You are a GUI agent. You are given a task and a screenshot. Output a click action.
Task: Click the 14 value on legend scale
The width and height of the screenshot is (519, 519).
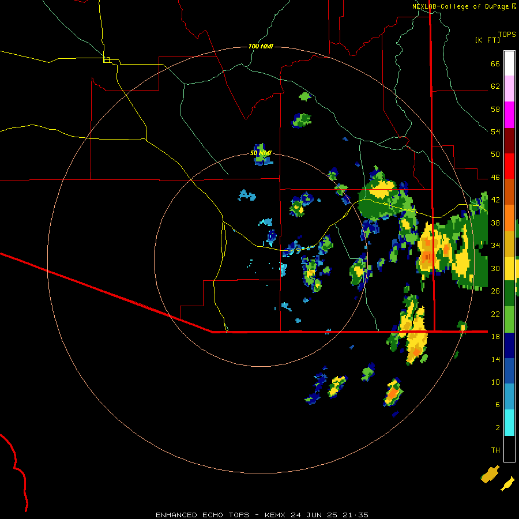495,359
